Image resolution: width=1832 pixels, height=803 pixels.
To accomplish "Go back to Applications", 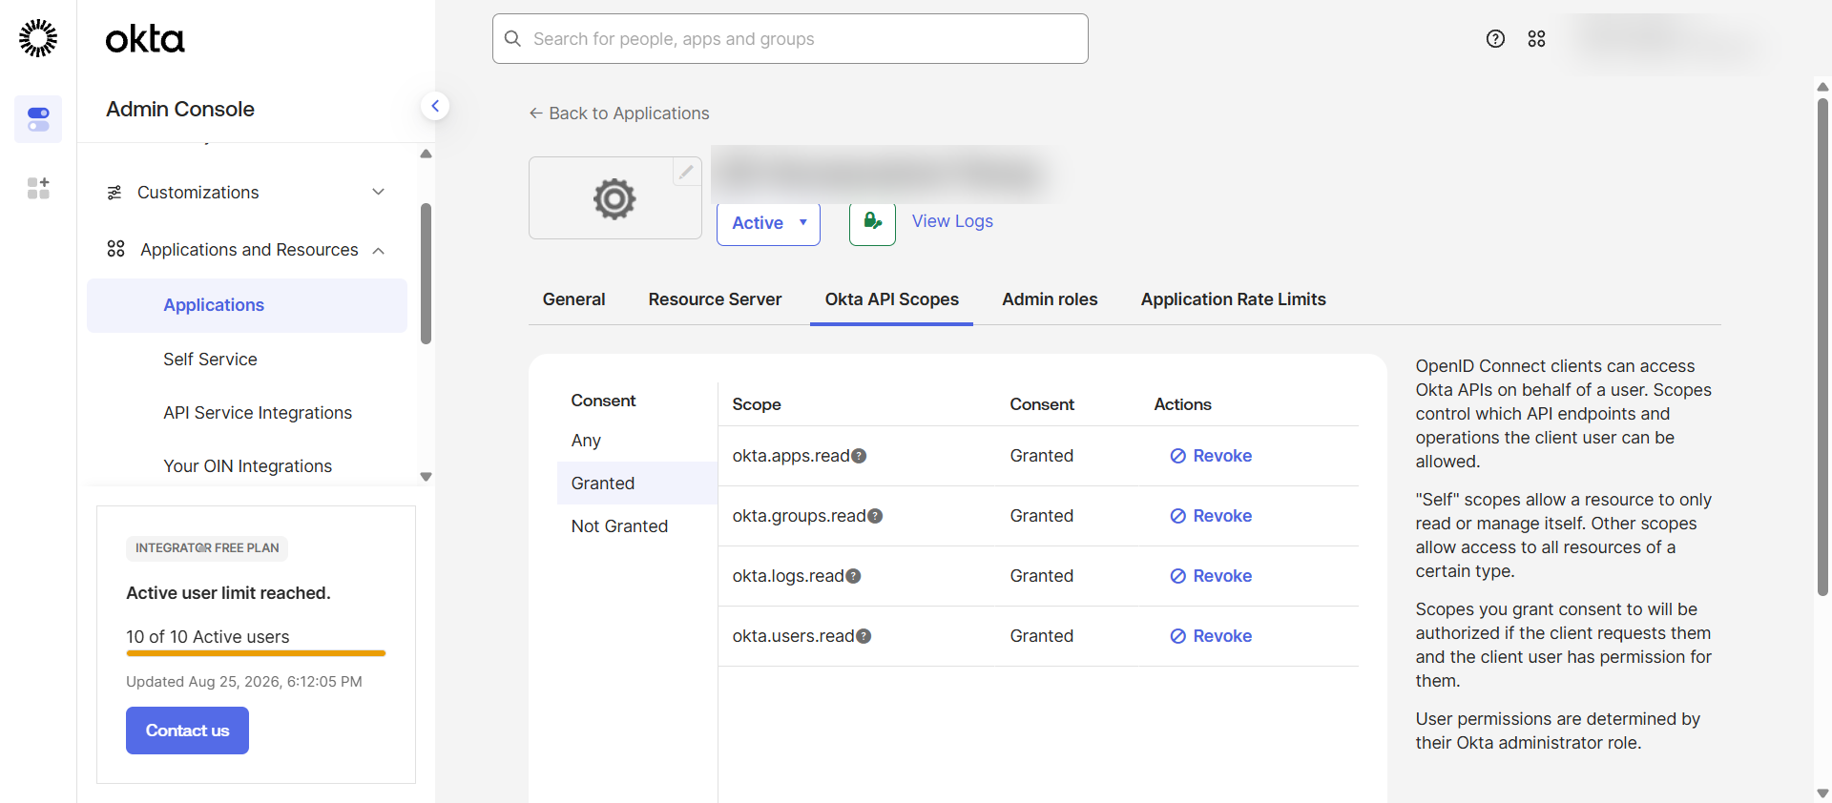I will 618,113.
